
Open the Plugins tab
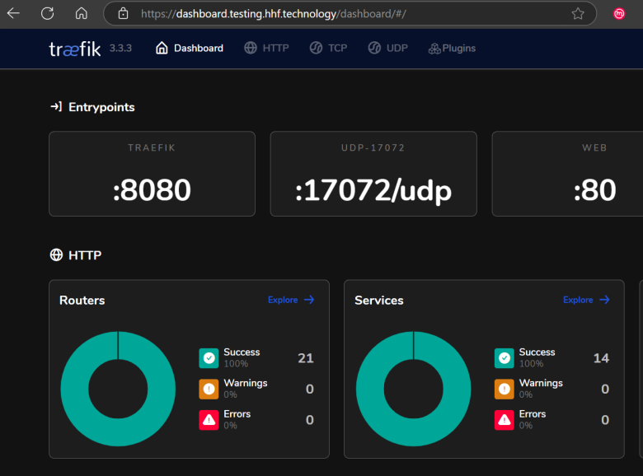452,49
